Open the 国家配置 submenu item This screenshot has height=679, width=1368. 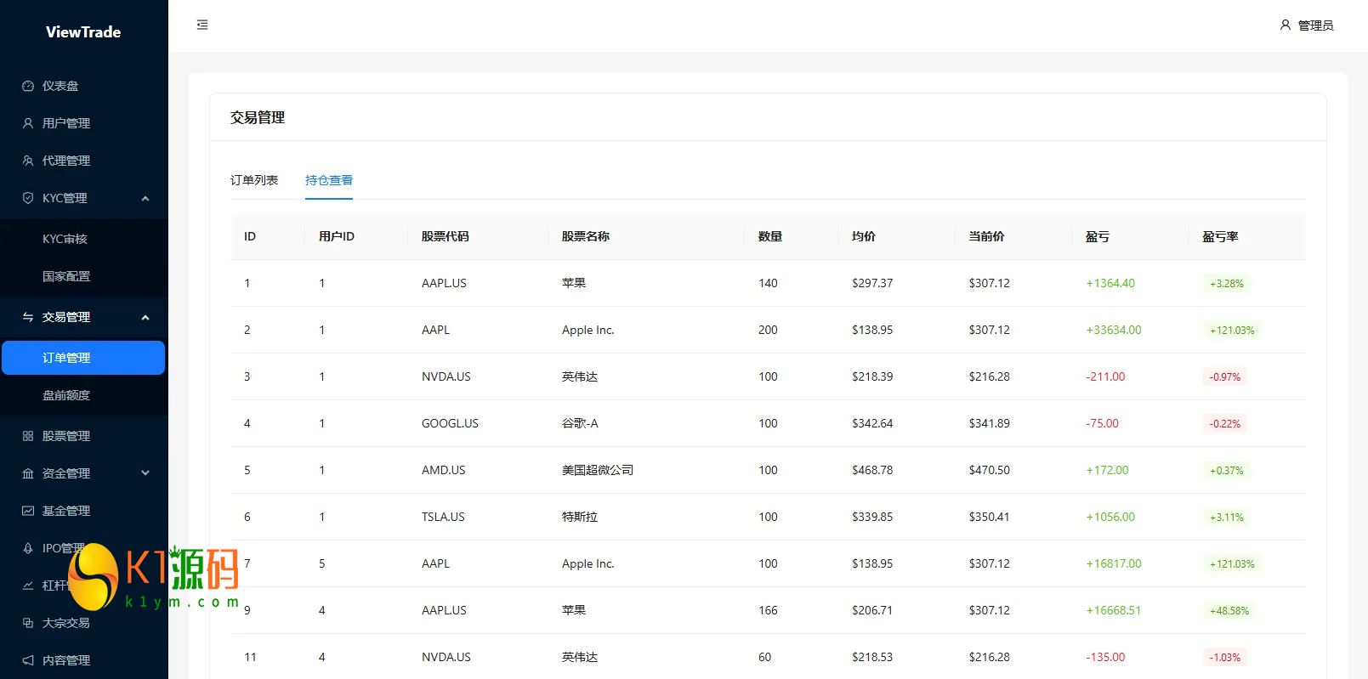point(84,276)
